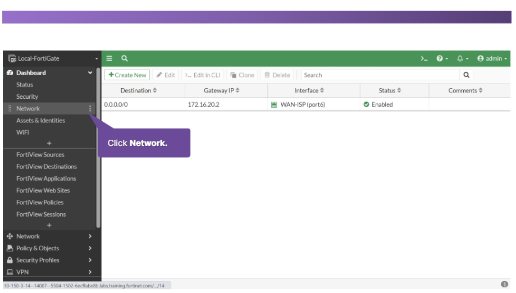Toggle the hamburger menu icon
The image size is (516, 293).
pos(109,58)
